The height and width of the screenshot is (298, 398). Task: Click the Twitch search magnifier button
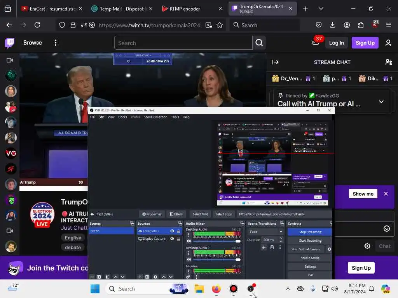pos(259,43)
